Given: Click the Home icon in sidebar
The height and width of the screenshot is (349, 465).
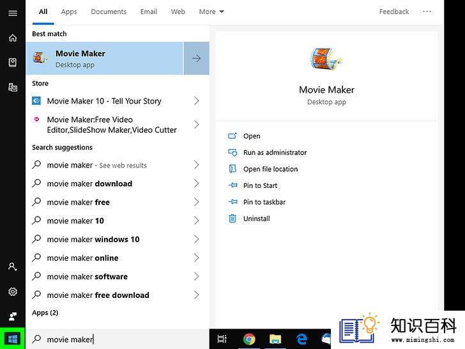Looking at the screenshot, I should click(x=13, y=38).
